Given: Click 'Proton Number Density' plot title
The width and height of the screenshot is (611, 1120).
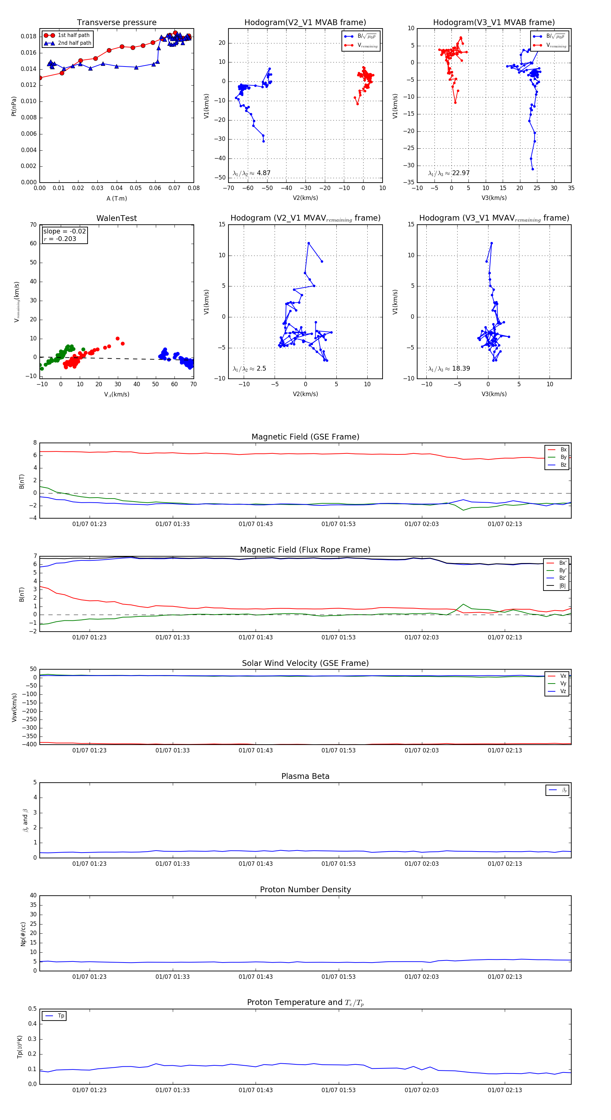Looking at the screenshot, I should click(305, 890).
